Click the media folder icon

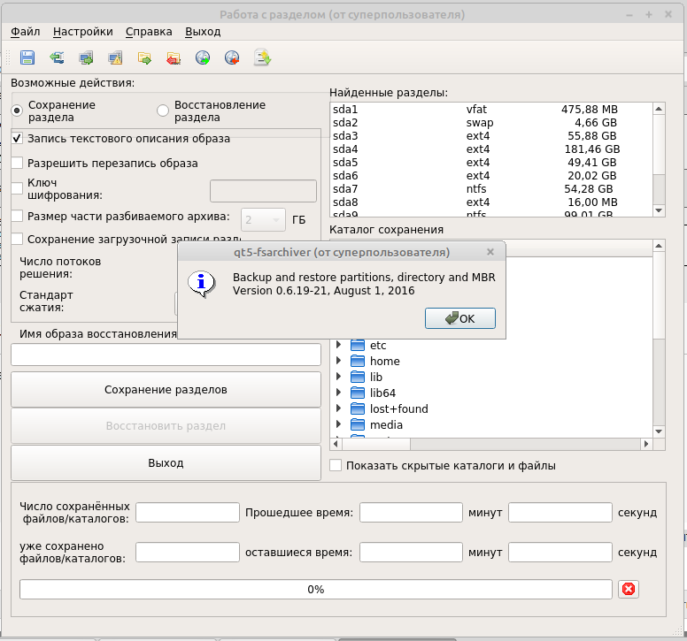(358, 424)
